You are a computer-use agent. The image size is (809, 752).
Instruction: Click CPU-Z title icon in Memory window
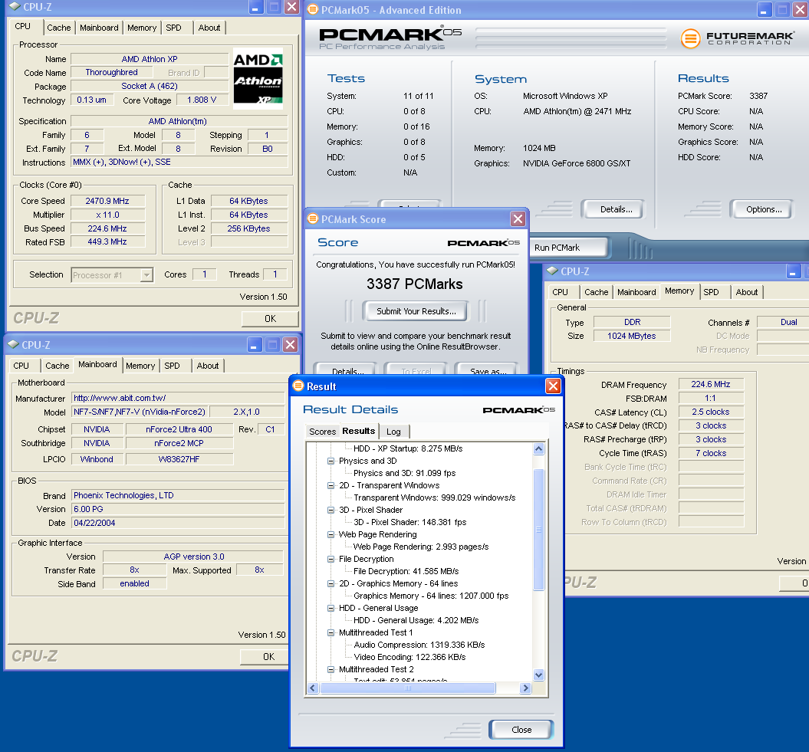coord(553,271)
